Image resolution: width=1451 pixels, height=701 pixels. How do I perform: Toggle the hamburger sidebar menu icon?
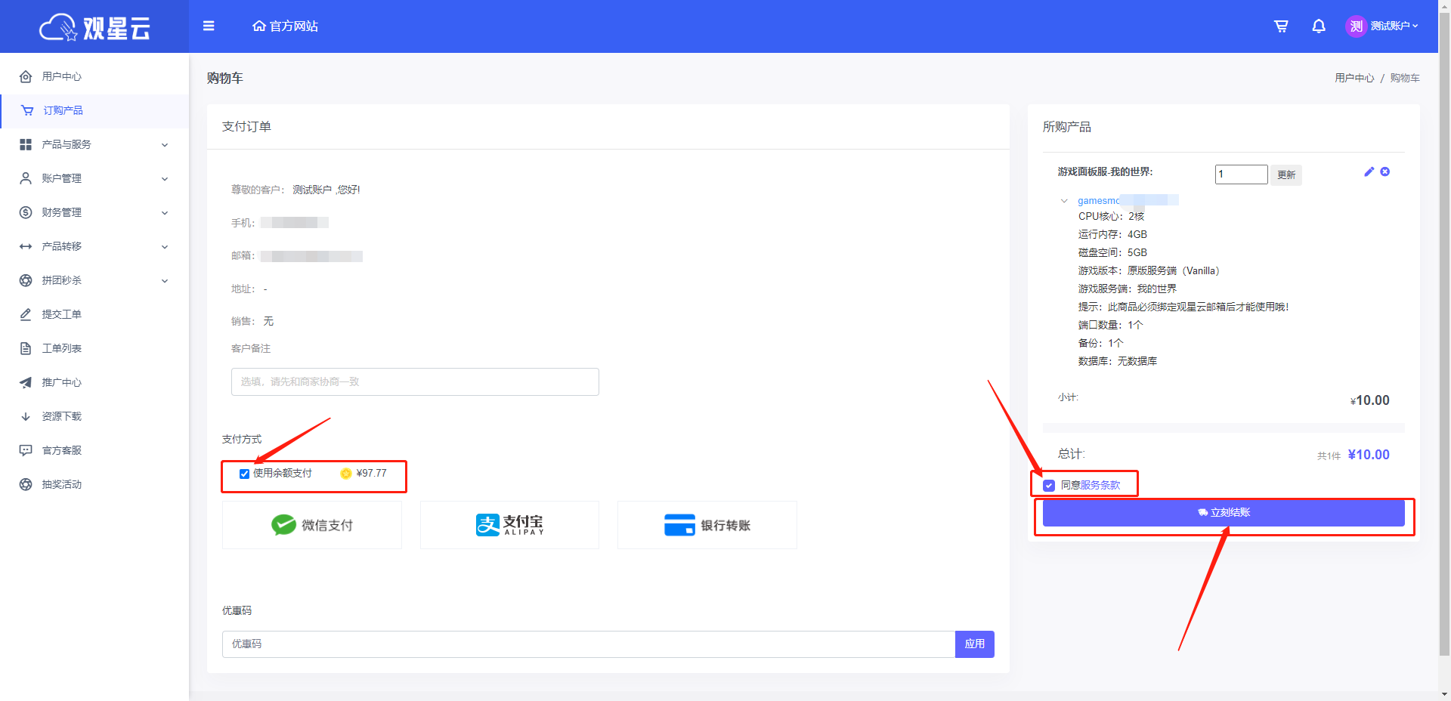pyautogui.click(x=209, y=26)
